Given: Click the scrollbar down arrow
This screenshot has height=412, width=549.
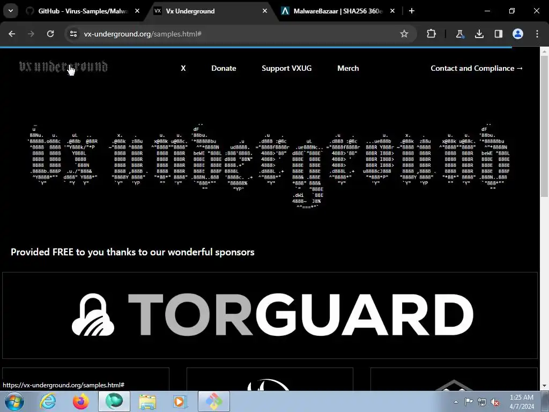Looking at the screenshot, I should point(544,386).
